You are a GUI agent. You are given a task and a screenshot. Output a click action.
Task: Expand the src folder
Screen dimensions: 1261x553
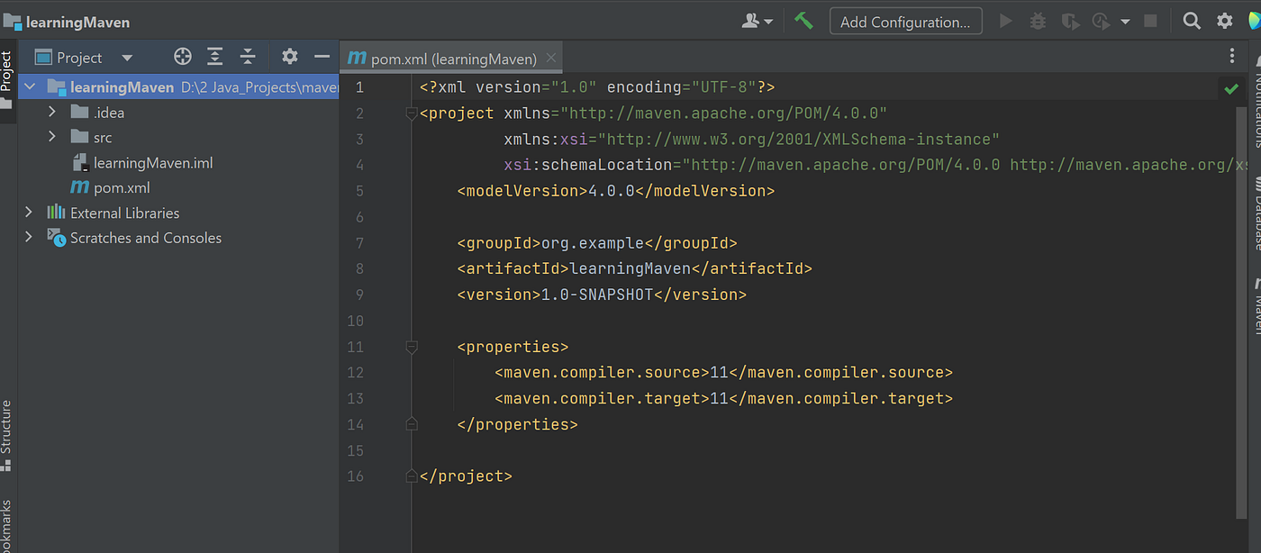click(x=51, y=137)
